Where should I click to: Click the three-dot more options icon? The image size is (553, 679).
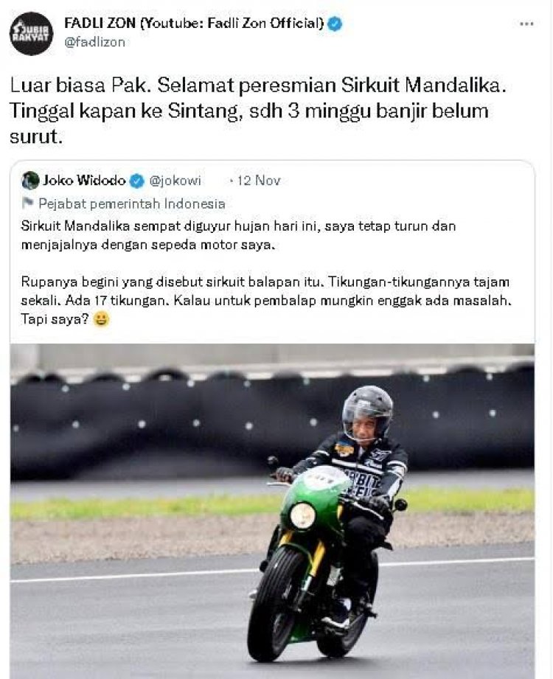point(526,24)
